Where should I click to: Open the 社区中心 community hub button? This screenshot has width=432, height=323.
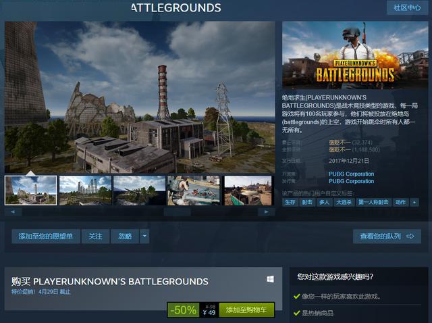pos(407,7)
